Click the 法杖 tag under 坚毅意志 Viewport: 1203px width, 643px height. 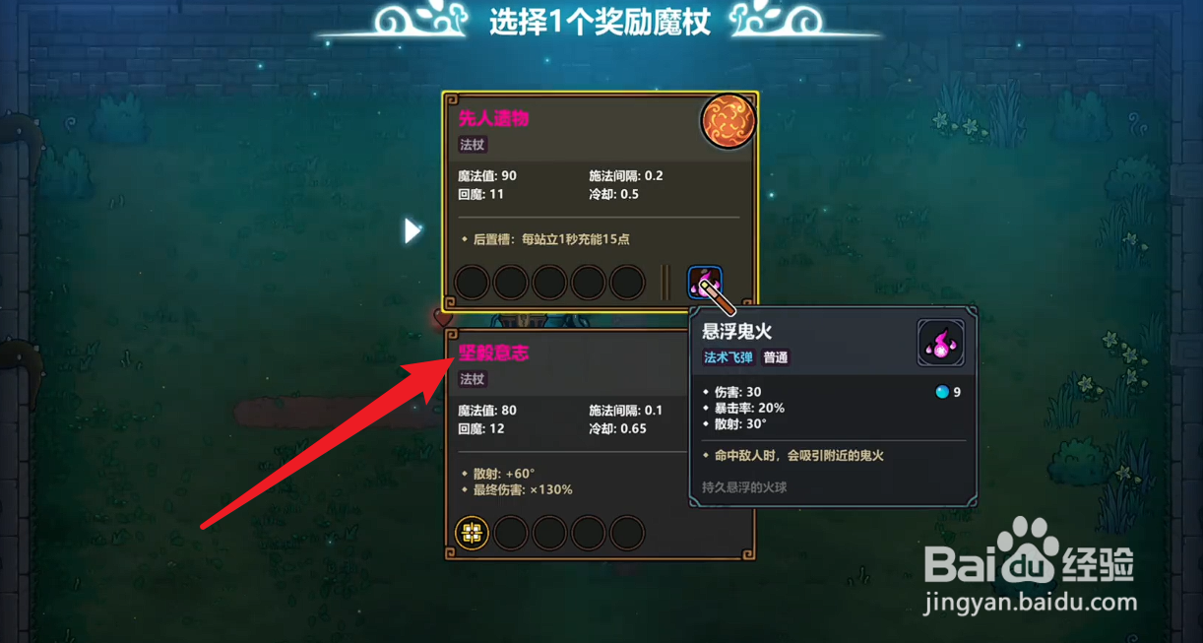coord(474,379)
